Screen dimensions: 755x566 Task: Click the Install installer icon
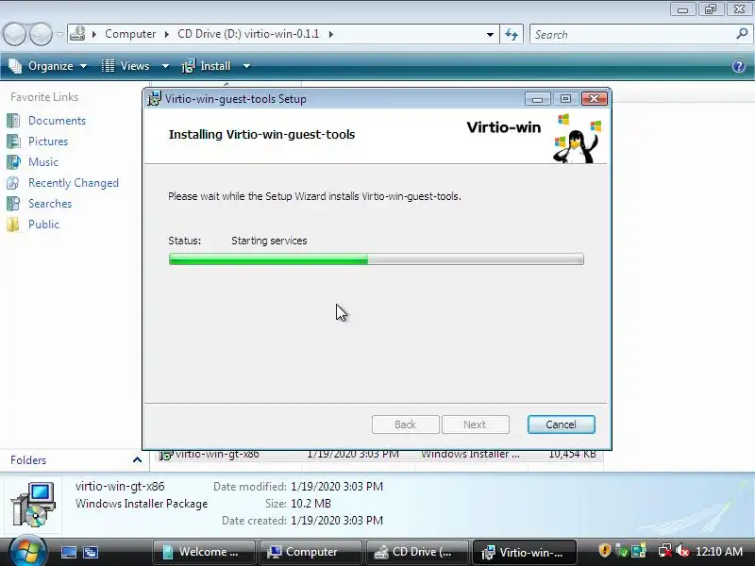click(x=188, y=66)
